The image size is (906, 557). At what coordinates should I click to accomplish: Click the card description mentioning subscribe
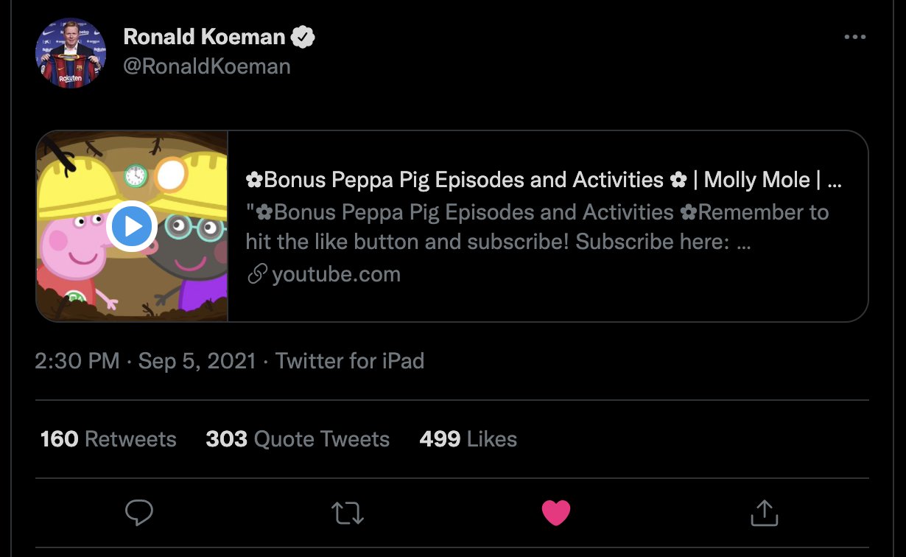tap(538, 227)
